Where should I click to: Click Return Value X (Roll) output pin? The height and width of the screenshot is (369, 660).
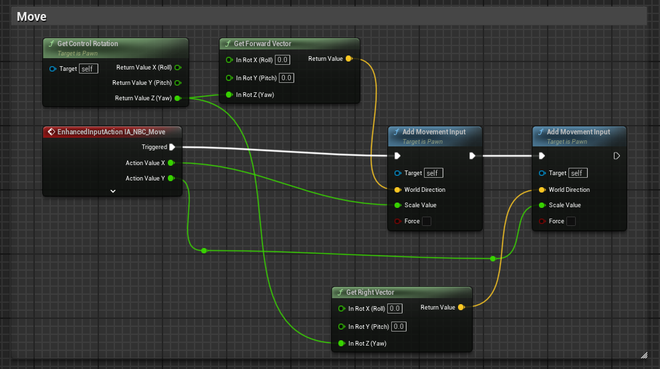pos(178,68)
